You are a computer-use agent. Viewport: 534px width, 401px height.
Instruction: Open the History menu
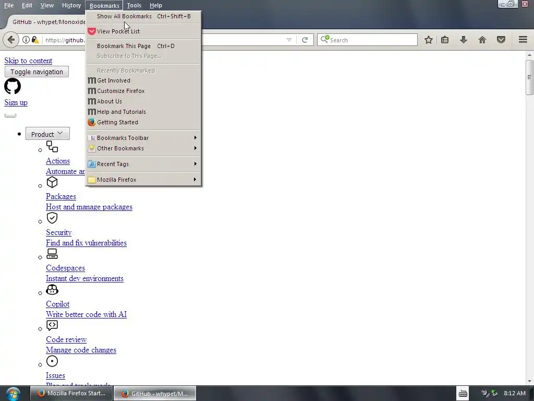tap(71, 5)
